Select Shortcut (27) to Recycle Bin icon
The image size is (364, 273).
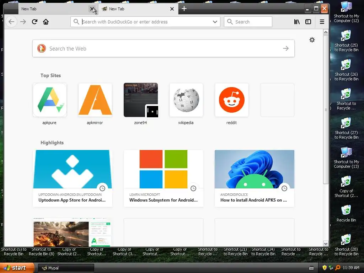point(346,128)
